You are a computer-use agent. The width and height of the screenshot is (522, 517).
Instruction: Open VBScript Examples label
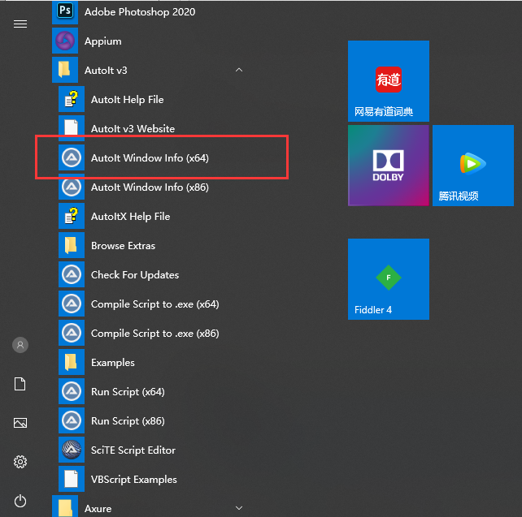tap(134, 480)
